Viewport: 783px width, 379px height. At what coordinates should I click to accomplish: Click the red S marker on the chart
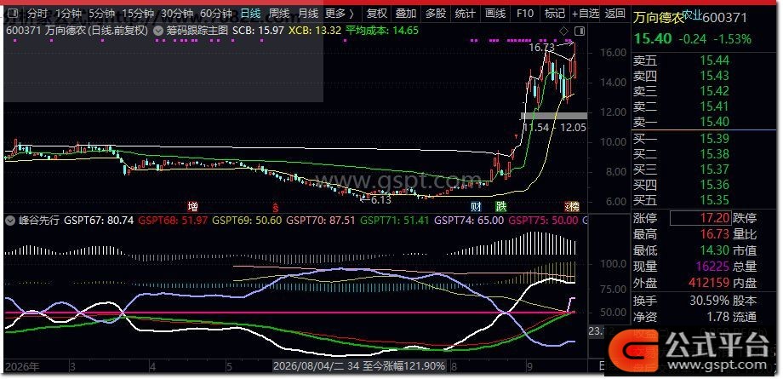coord(274,206)
